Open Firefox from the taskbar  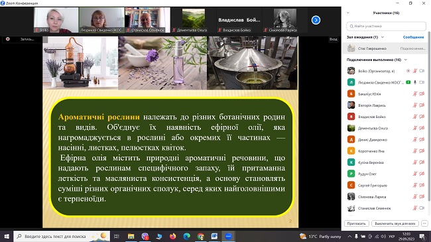tap(172, 236)
